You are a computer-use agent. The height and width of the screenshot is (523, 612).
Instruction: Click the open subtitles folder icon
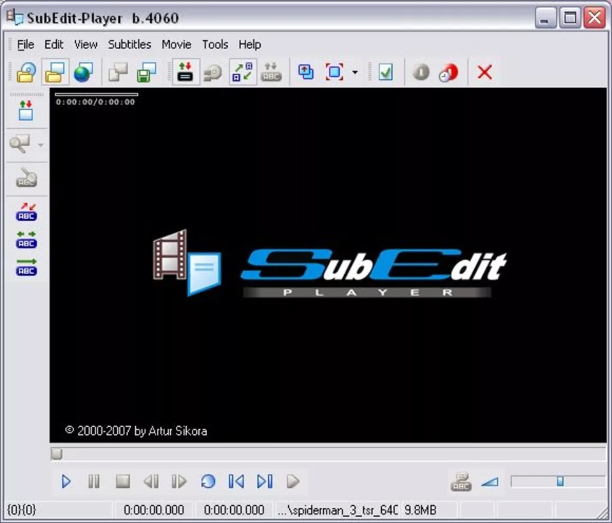point(55,72)
